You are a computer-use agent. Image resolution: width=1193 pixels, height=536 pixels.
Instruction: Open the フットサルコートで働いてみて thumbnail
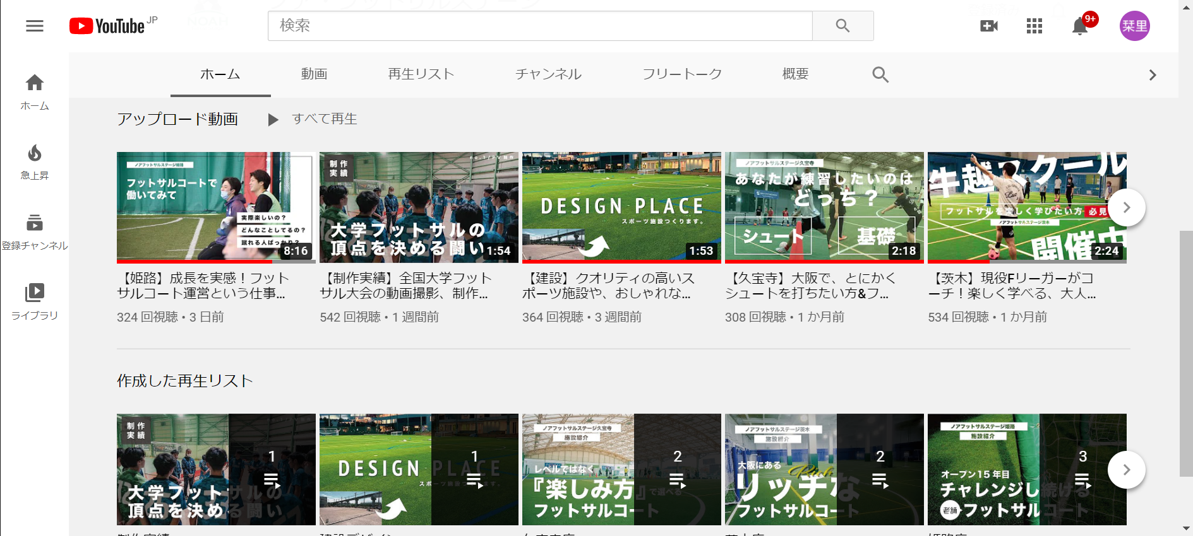216,207
